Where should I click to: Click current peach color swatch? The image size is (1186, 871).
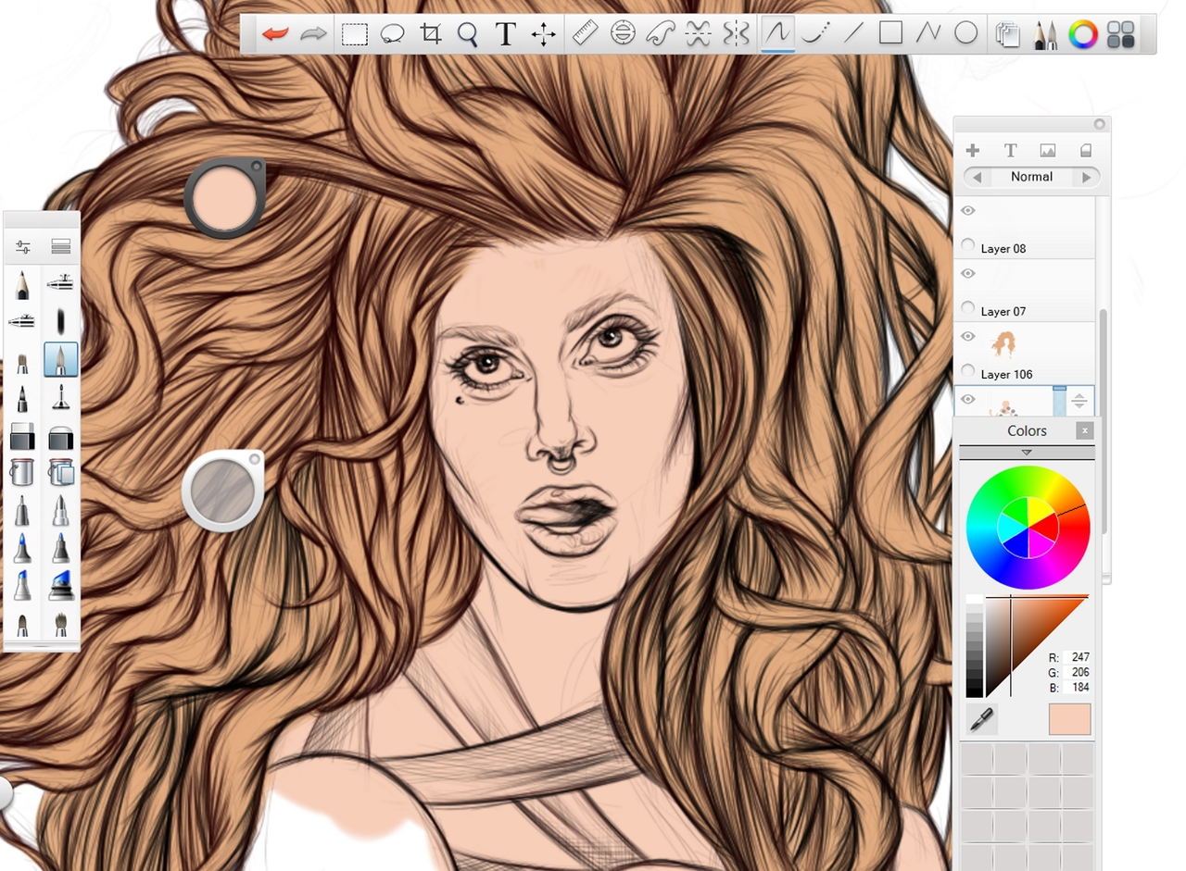1069,719
